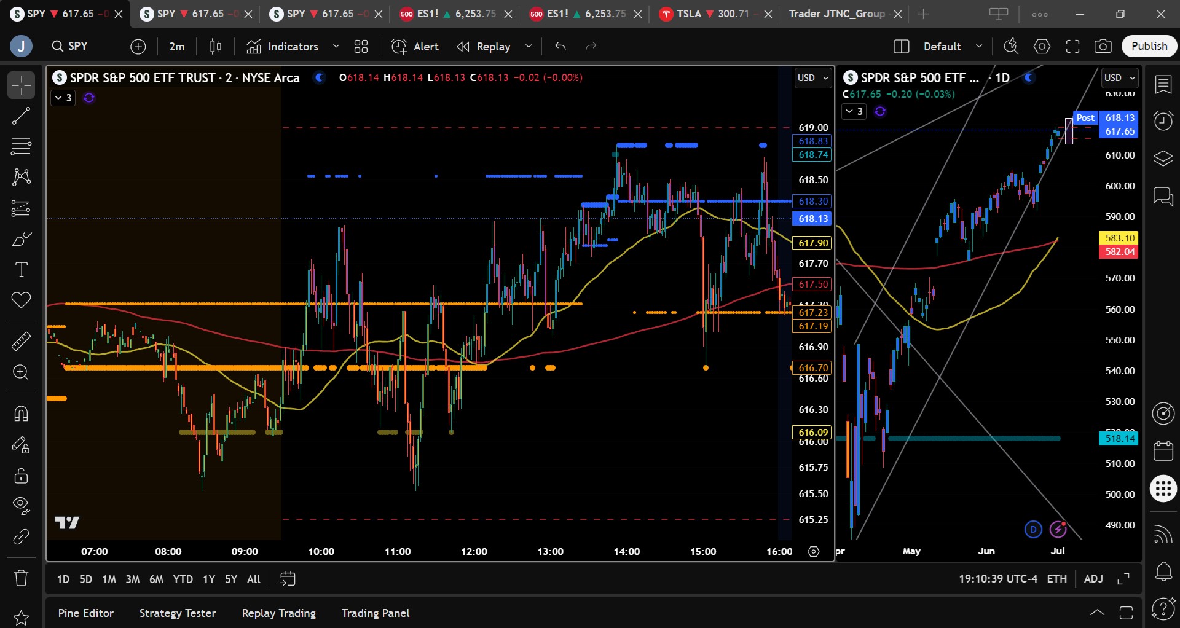The width and height of the screenshot is (1180, 628).
Task: Change the 2m chart interval
Action: coord(177,46)
